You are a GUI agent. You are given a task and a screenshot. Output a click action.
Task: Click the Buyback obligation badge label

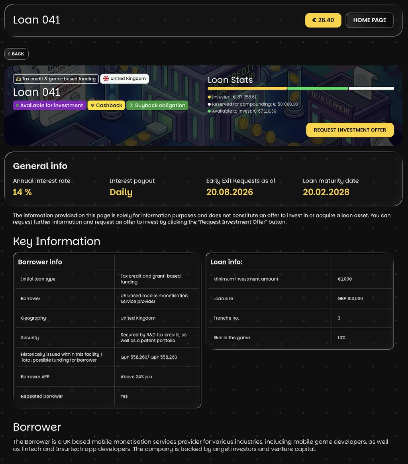coord(160,106)
